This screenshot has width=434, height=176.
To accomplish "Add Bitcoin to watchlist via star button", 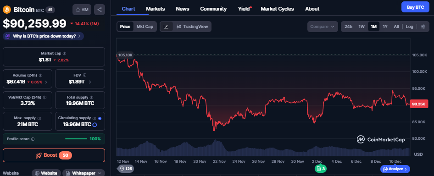I will (x=82, y=10).
